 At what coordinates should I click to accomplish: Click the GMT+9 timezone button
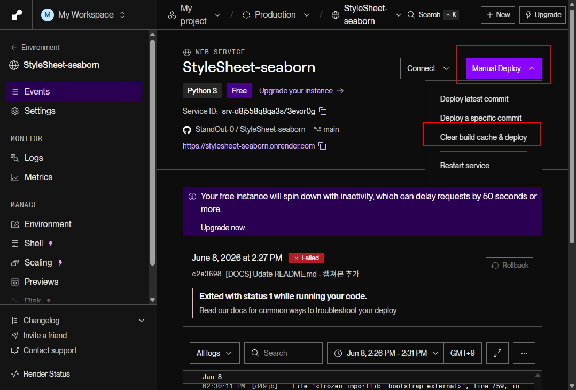tap(463, 353)
